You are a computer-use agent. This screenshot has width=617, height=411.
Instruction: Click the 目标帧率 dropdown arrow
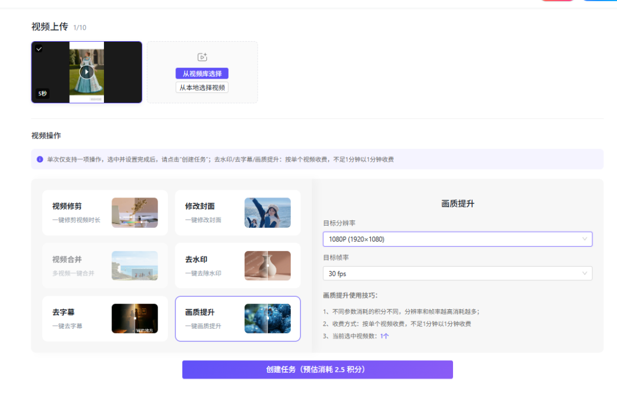pos(584,273)
